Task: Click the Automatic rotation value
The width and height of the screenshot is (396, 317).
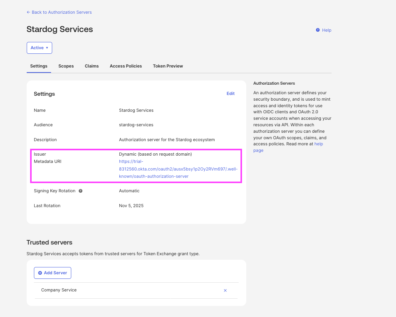Action: 129,191
